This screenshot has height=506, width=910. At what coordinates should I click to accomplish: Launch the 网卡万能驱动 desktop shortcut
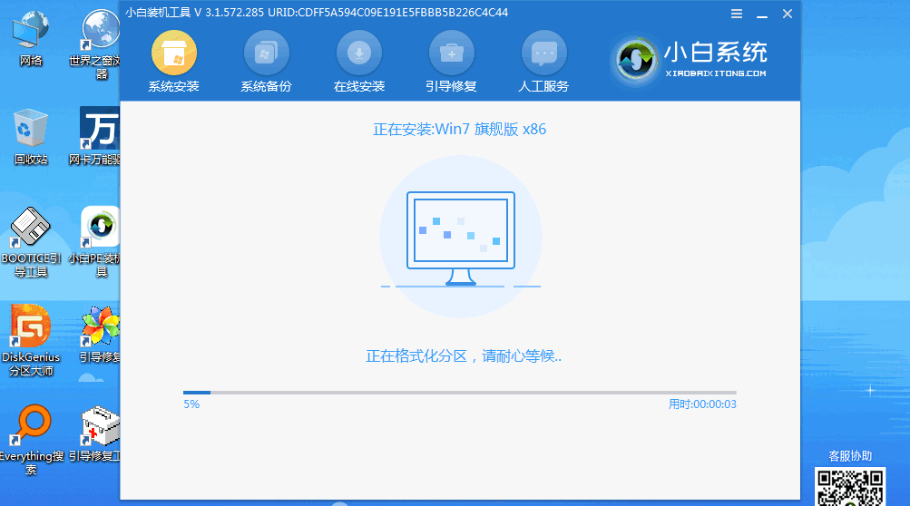(x=100, y=136)
